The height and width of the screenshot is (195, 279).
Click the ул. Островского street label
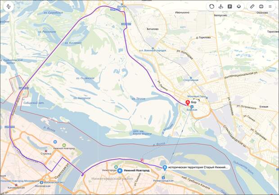247,107
